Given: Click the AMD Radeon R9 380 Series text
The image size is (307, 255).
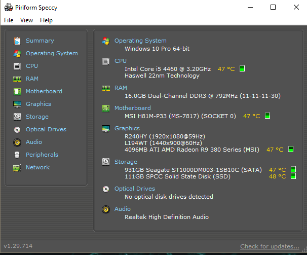Looking at the screenshot, I should coord(192,150).
